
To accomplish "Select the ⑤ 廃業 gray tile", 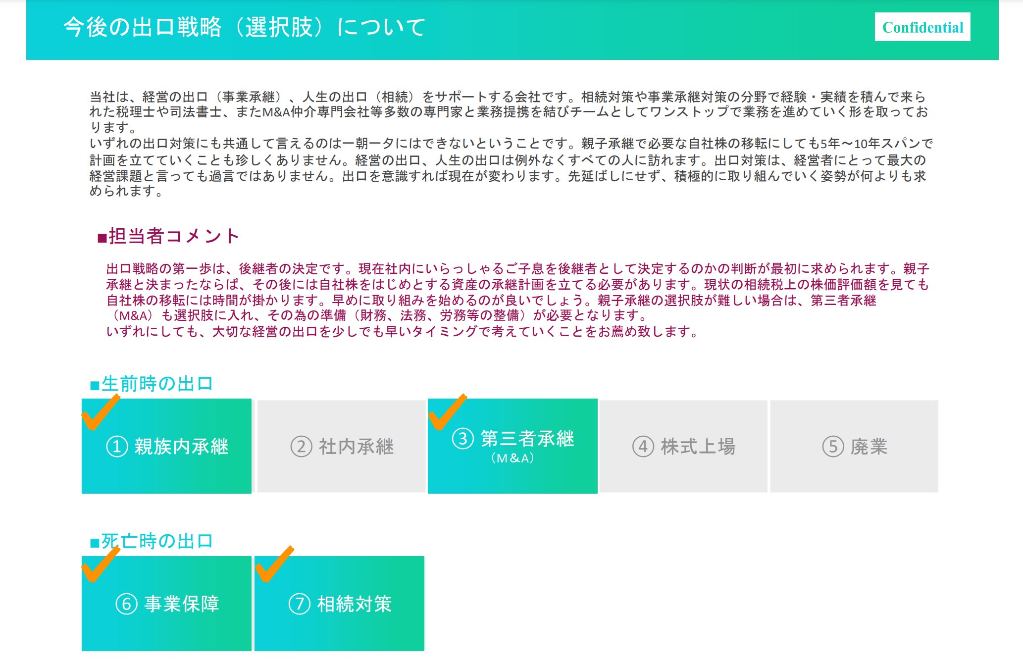I will [854, 447].
